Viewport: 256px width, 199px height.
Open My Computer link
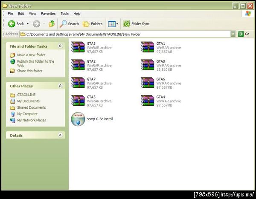point(27,114)
